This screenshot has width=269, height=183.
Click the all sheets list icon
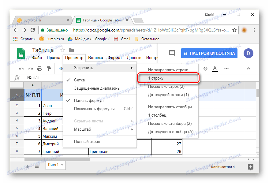pyautogui.click(x=37, y=166)
